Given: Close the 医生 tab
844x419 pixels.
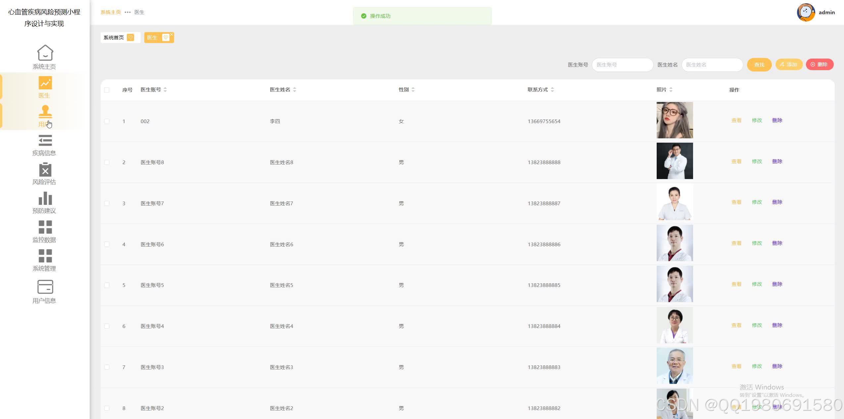Looking at the screenshot, I should click(x=171, y=34).
